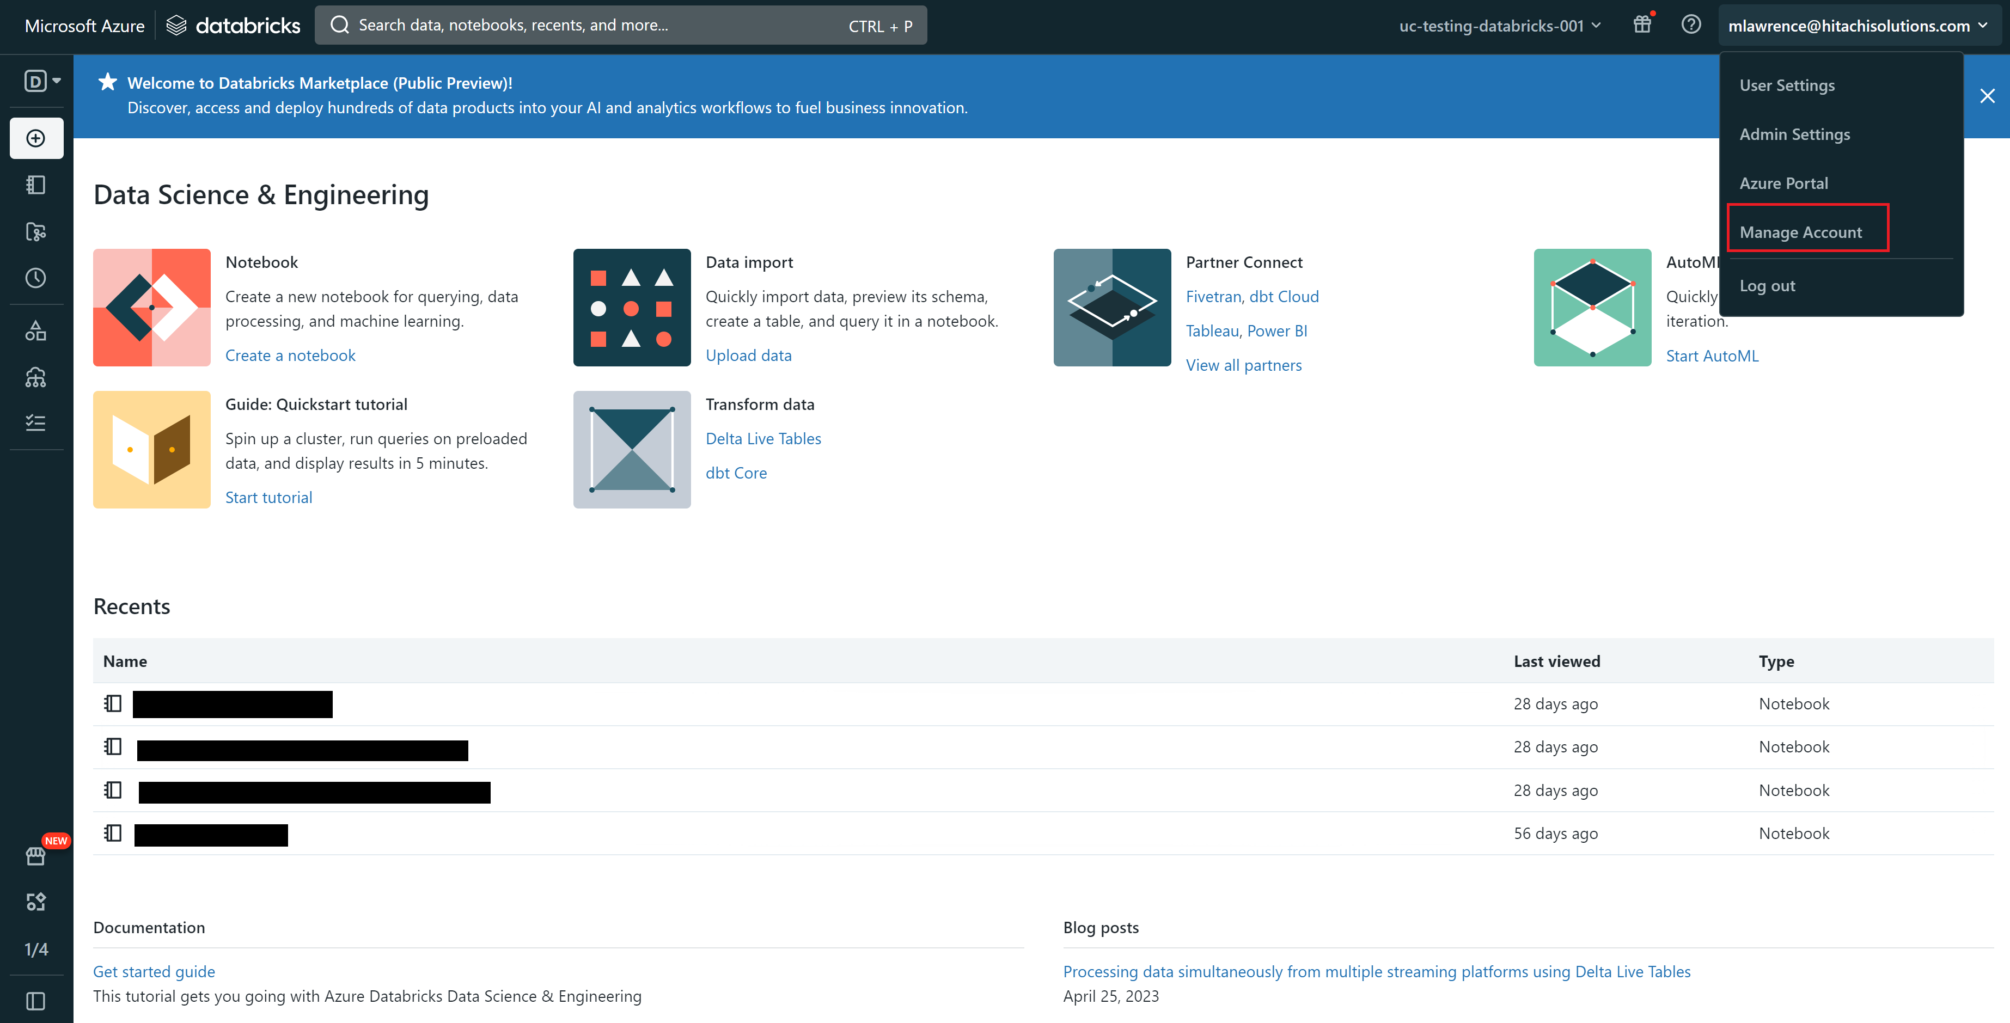Select Manage Account from the menu
The width and height of the screenshot is (2010, 1023).
[x=1801, y=232]
